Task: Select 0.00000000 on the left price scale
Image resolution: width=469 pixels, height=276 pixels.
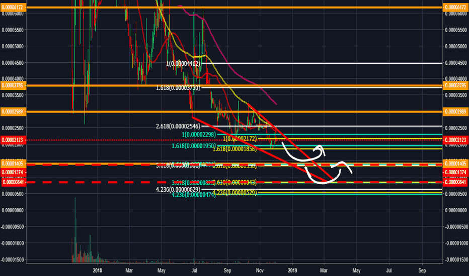Action: [x=13, y=210]
